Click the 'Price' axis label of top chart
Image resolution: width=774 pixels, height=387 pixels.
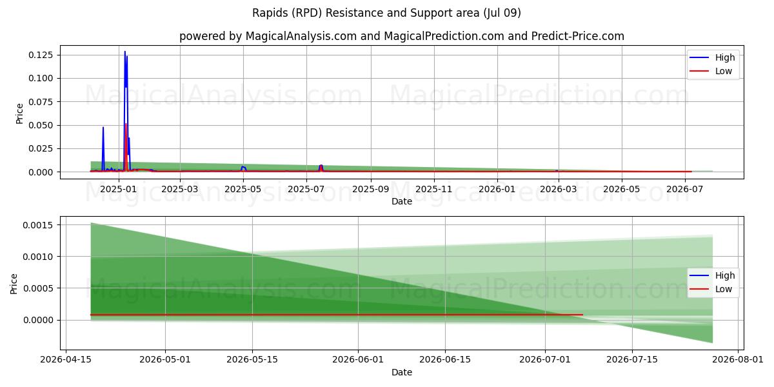19,114
